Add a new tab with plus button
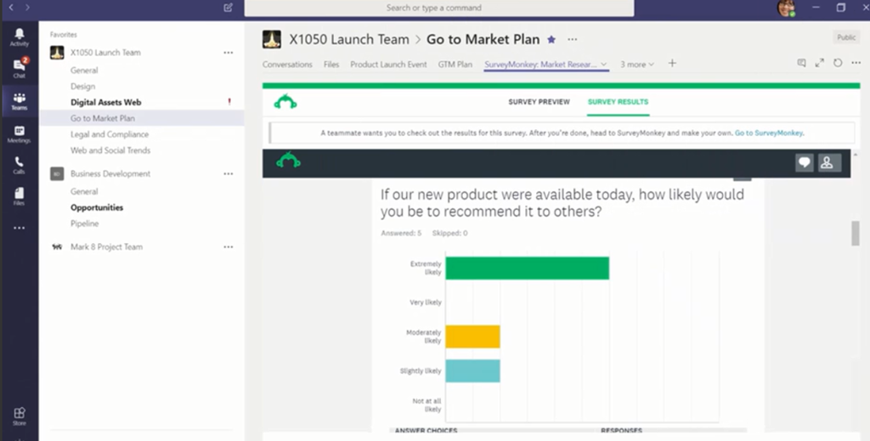Image resolution: width=870 pixels, height=441 pixels. [x=672, y=64]
